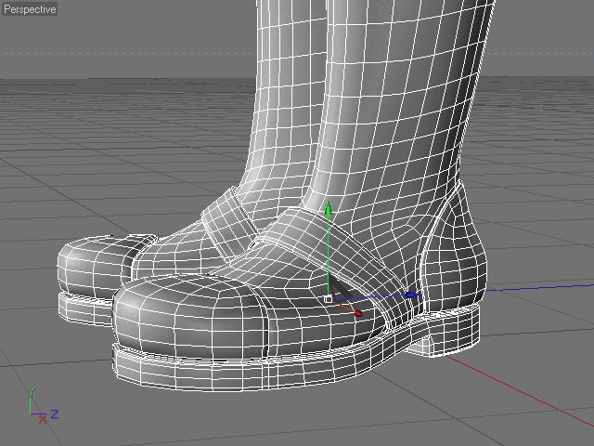Select the blue Z-axis gizmo arrow tip

pos(411,295)
